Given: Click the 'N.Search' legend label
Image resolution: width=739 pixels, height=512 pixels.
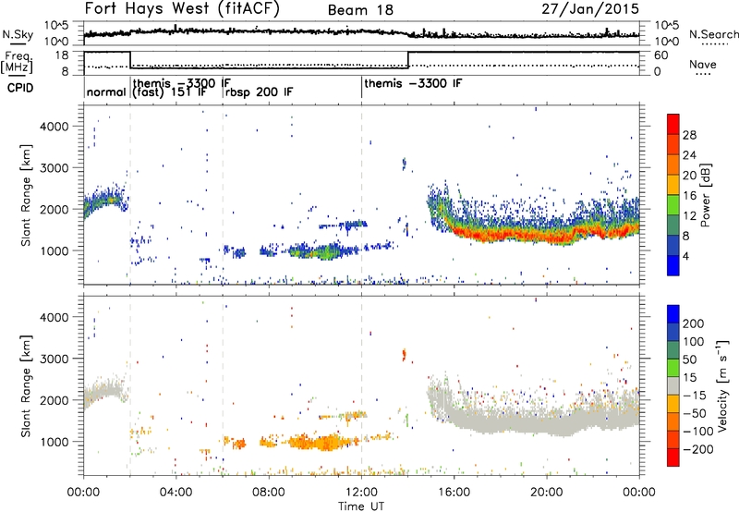Looking at the screenshot, I should click(x=713, y=34).
